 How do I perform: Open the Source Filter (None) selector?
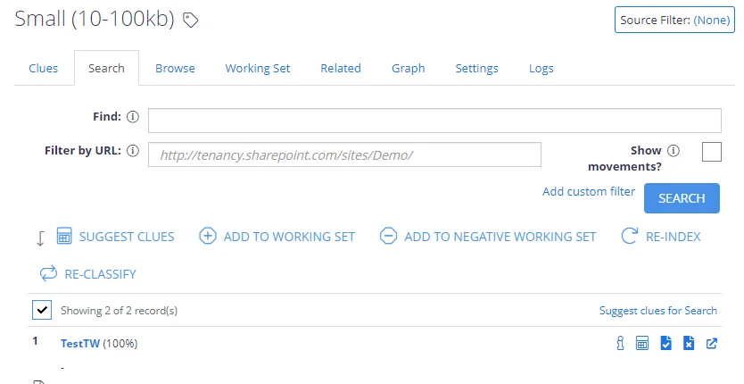tap(674, 20)
